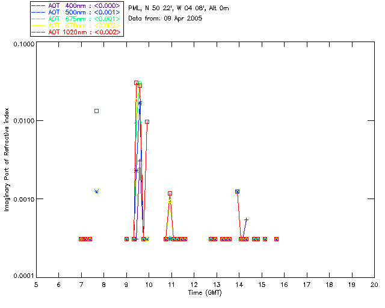This screenshot has height=308, width=385.
Task: Click the raised data marker near 0.0010 just before time 14
Action: click(x=237, y=191)
